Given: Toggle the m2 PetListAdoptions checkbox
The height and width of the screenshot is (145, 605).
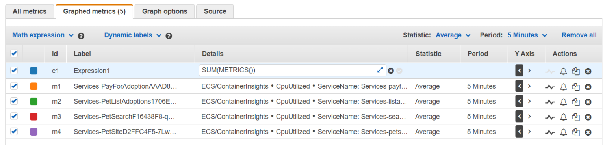Looking at the screenshot, I should tap(14, 101).
